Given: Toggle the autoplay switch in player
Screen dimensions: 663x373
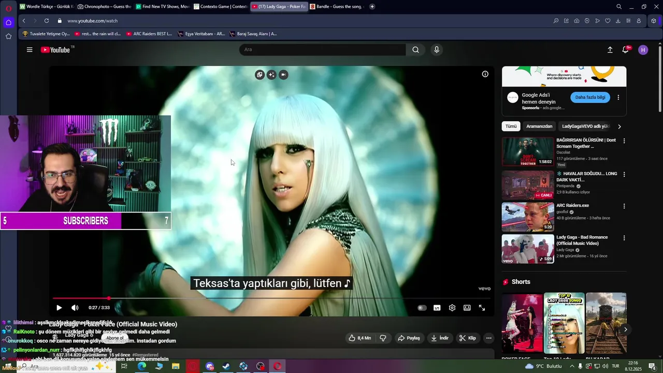Looking at the screenshot, I should coord(422,308).
